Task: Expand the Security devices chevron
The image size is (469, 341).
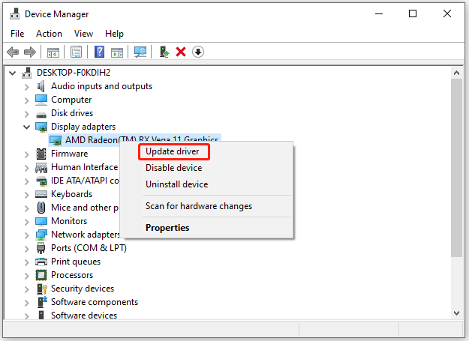Action: coord(26,289)
